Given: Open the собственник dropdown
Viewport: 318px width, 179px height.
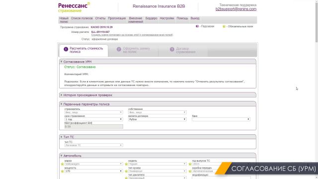Looking at the screenshot, I should tap(158, 112).
